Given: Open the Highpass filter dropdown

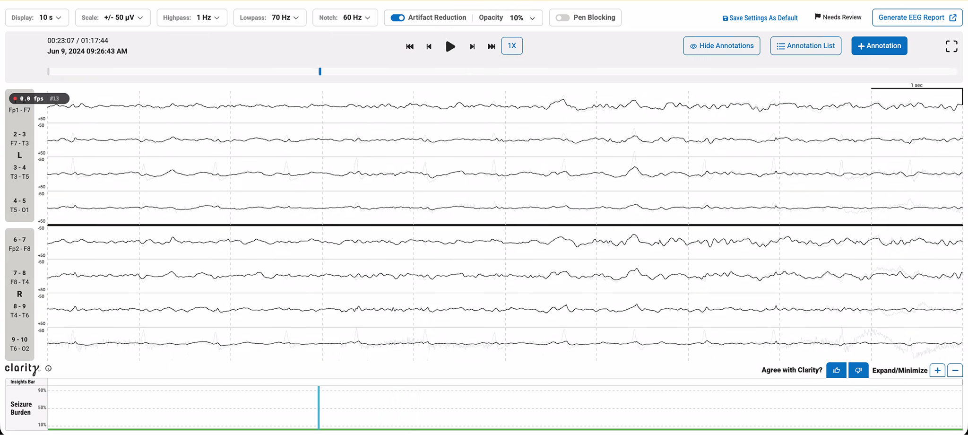Looking at the screenshot, I should tap(191, 17).
